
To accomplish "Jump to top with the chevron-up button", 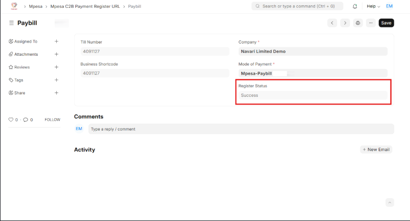I will coord(389,202).
